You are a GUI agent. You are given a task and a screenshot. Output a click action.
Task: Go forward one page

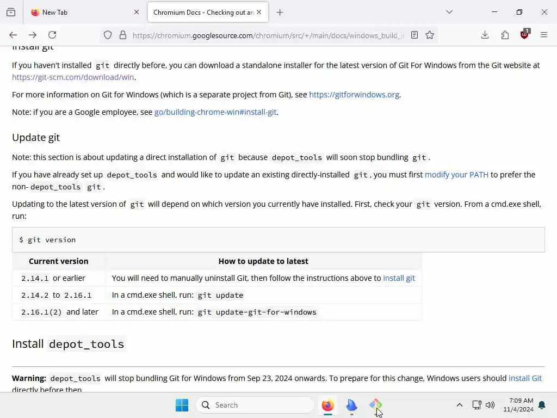(x=33, y=35)
